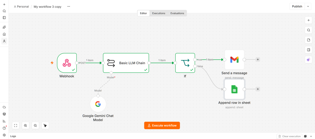Click the Gemini model top diamond connector

click(98, 96)
